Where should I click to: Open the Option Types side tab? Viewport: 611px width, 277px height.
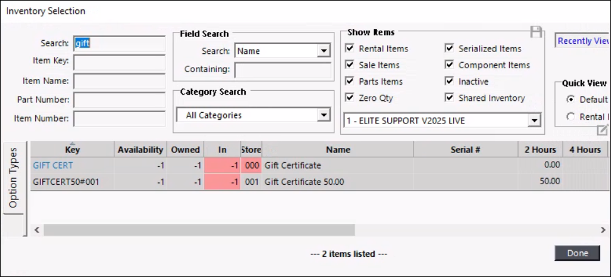[x=13, y=179]
